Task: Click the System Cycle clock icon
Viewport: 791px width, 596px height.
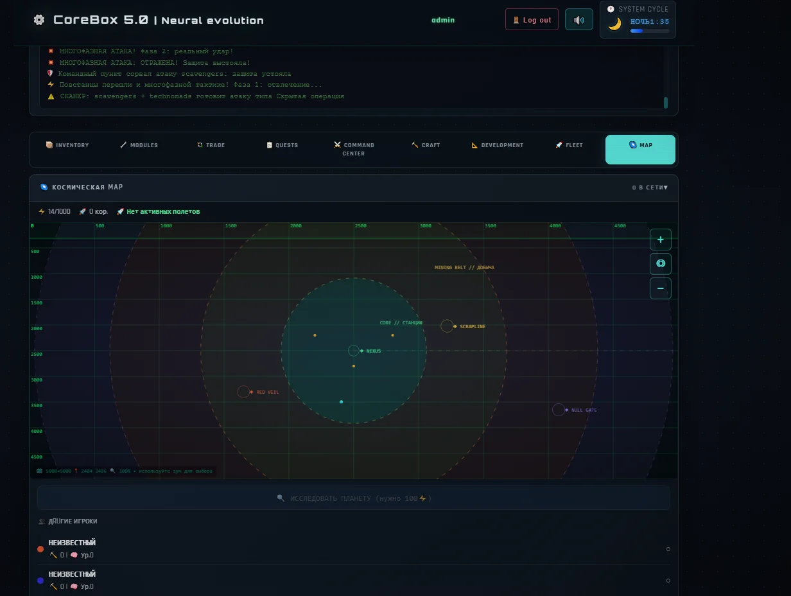Action: point(611,9)
